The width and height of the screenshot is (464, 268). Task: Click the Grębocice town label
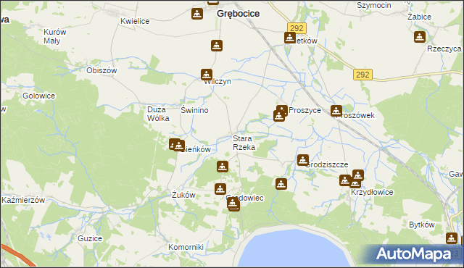pyautogui.click(x=239, y=14)
